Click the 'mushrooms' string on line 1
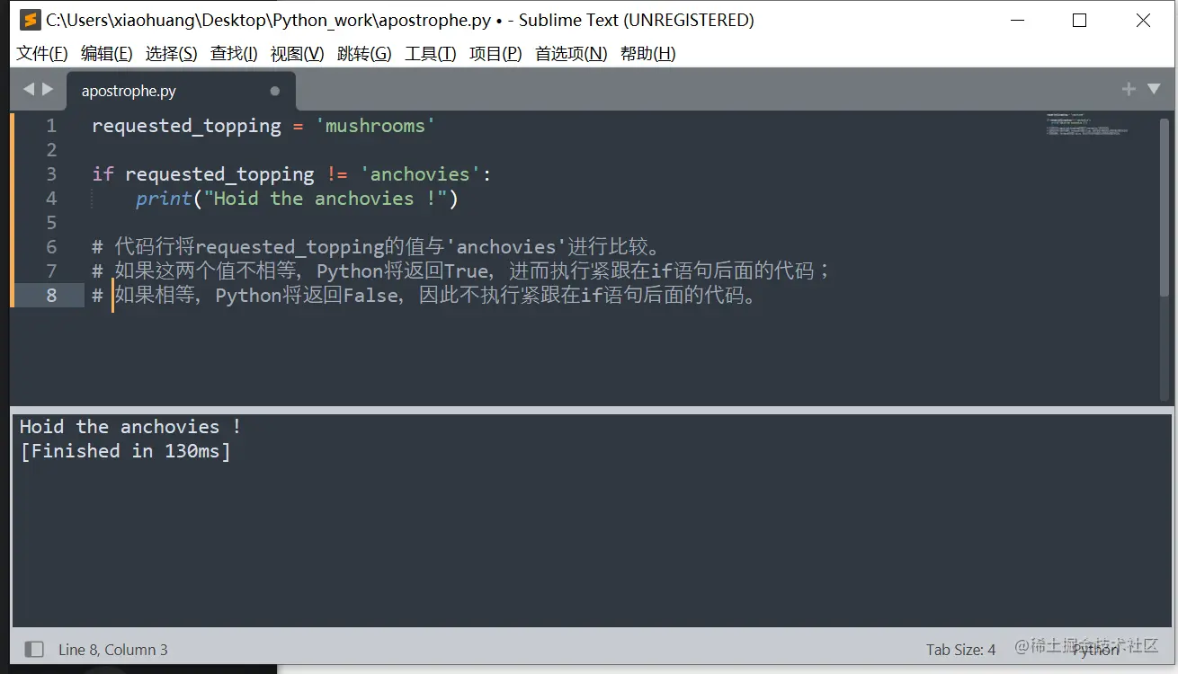The image size is (1178, 674). pyautogui.click(x=375, y=126)
